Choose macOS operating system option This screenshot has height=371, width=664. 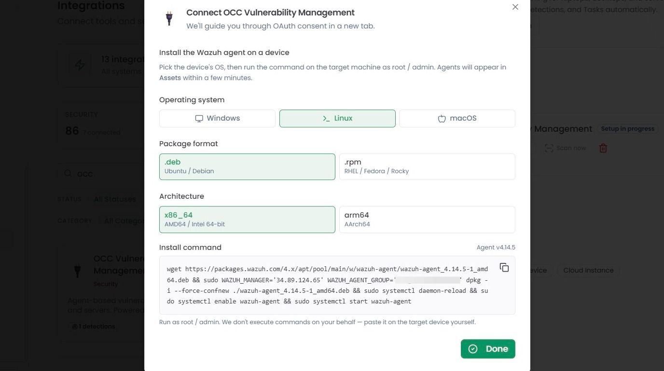pyautogui.click(x=457, y=118)
